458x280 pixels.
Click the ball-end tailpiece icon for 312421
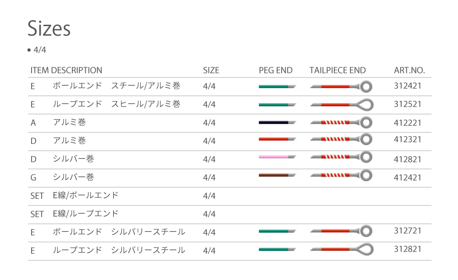341,87
